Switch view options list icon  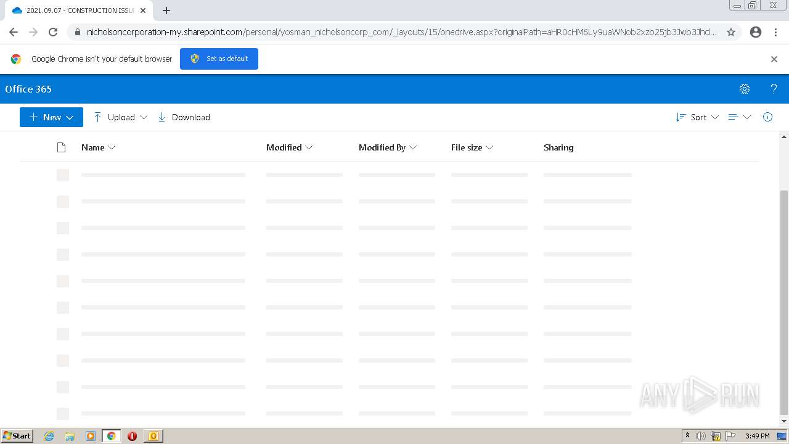point(739,117)
